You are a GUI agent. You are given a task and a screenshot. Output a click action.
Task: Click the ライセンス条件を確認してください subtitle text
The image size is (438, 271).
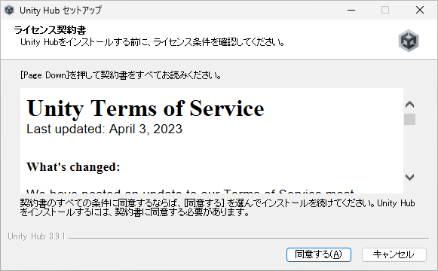pyautogui.click(x=152, y=42)
